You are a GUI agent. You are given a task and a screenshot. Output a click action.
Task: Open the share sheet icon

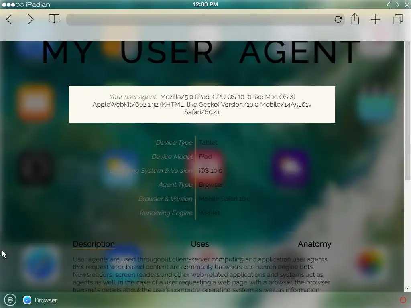pos(355,19)
